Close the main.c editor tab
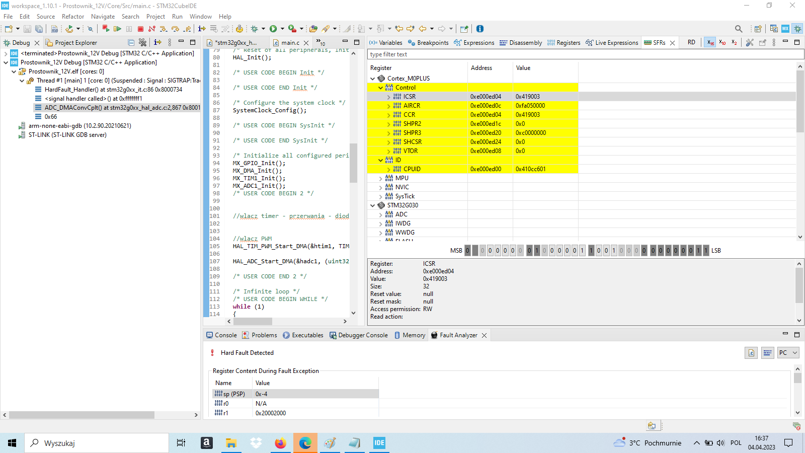 click(x=306, y=43)
